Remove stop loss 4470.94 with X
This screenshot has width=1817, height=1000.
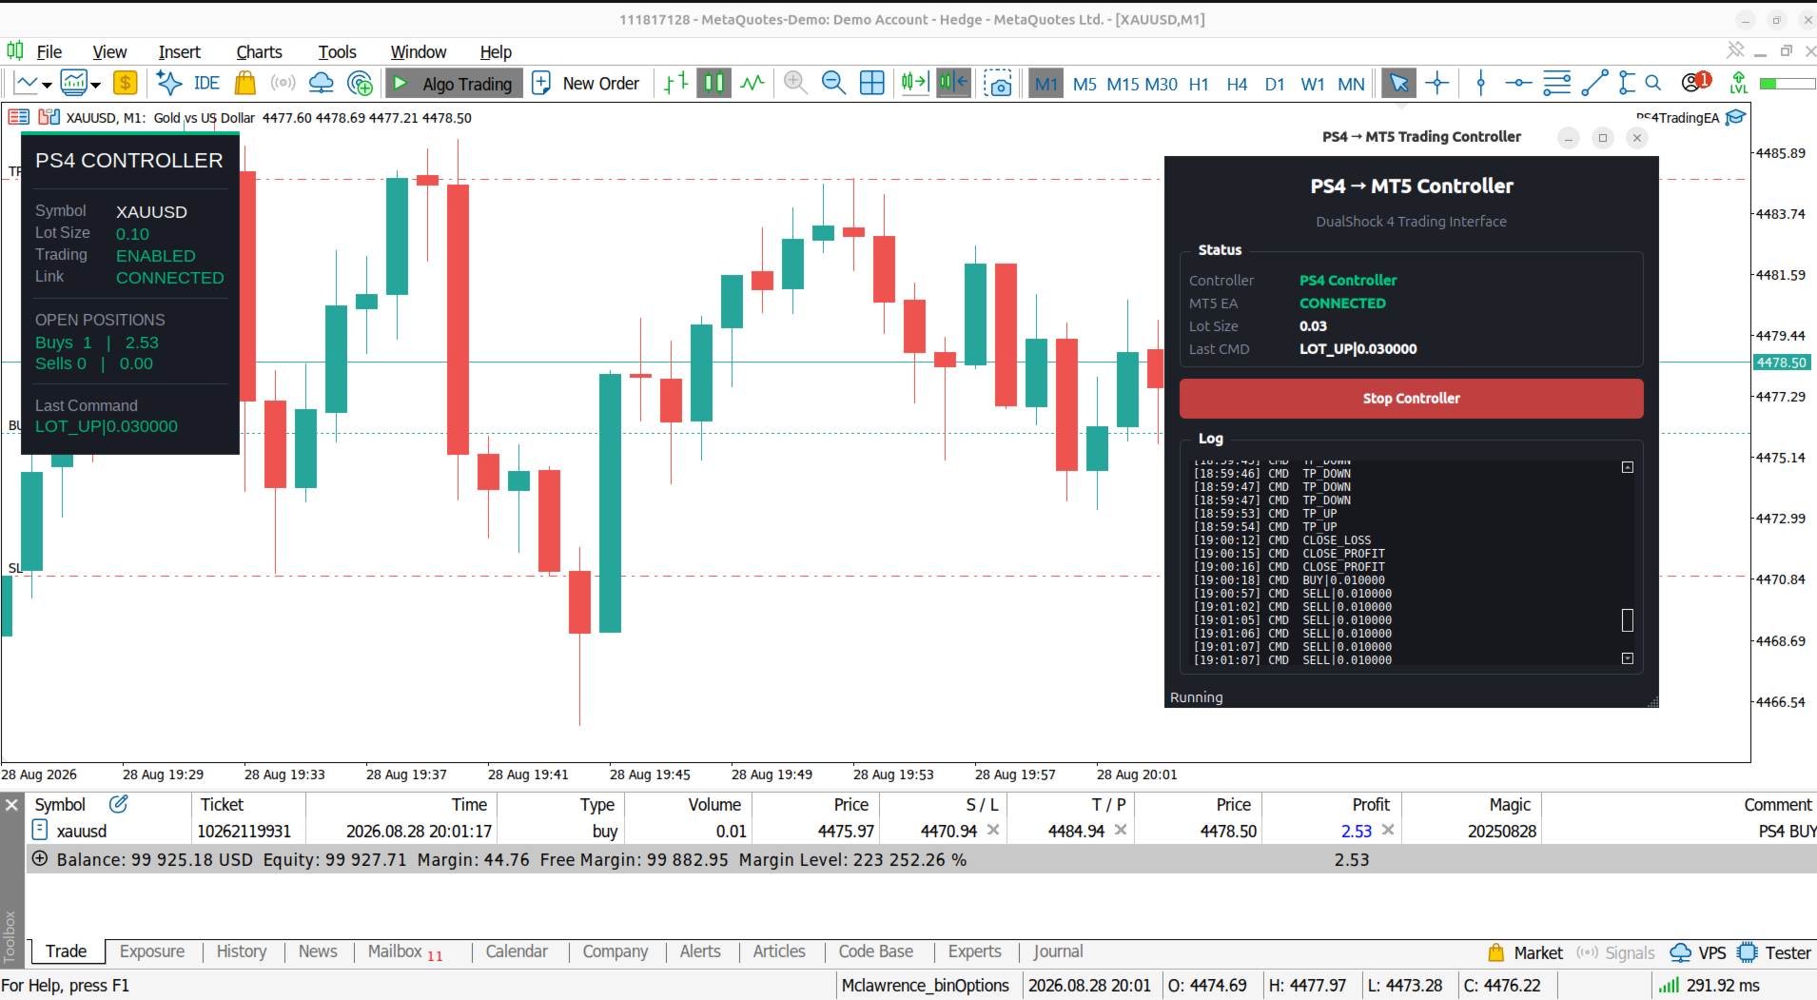click(993, 830)
